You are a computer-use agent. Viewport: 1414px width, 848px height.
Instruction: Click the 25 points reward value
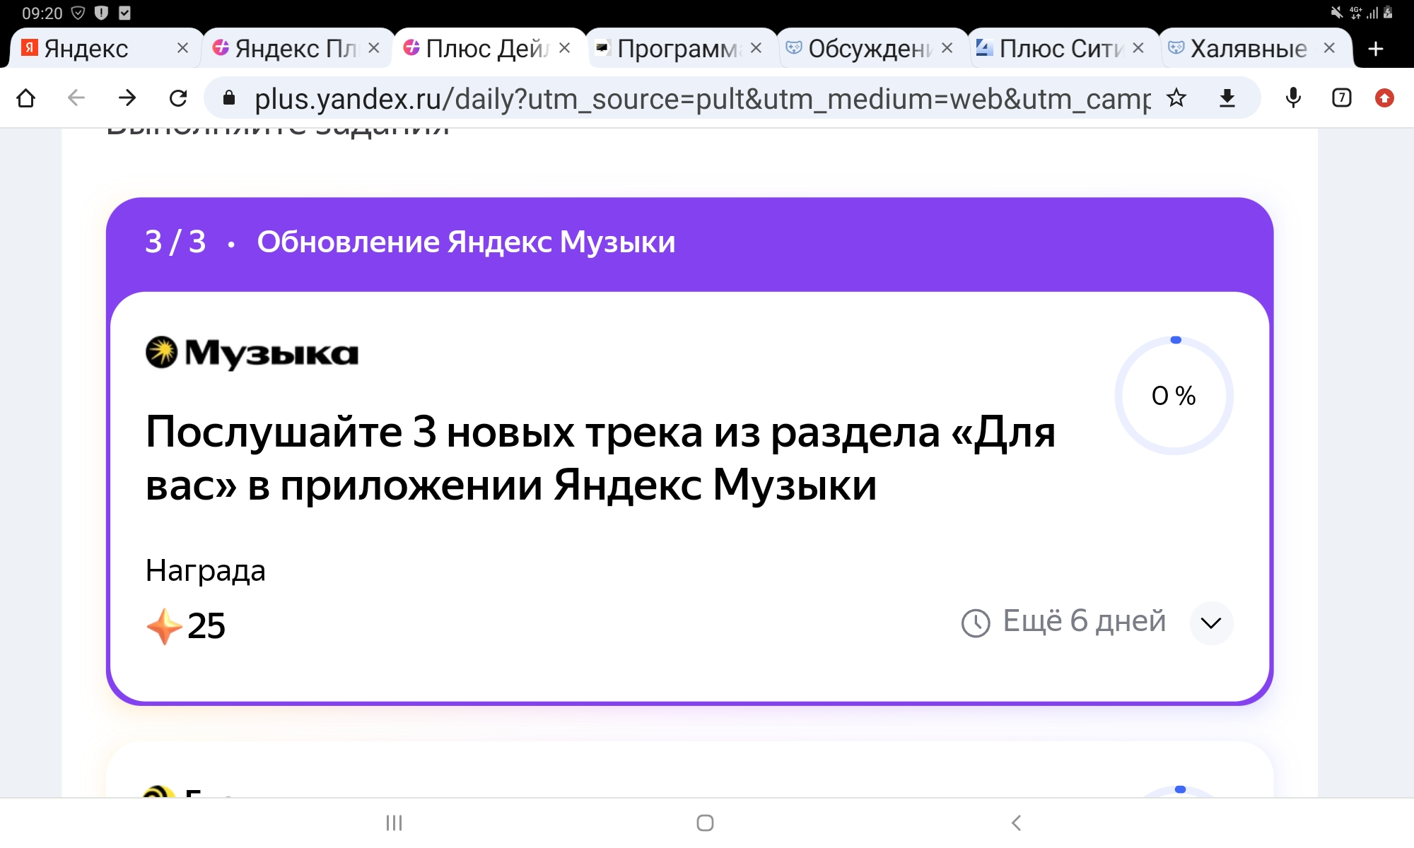tap(206, 626)
